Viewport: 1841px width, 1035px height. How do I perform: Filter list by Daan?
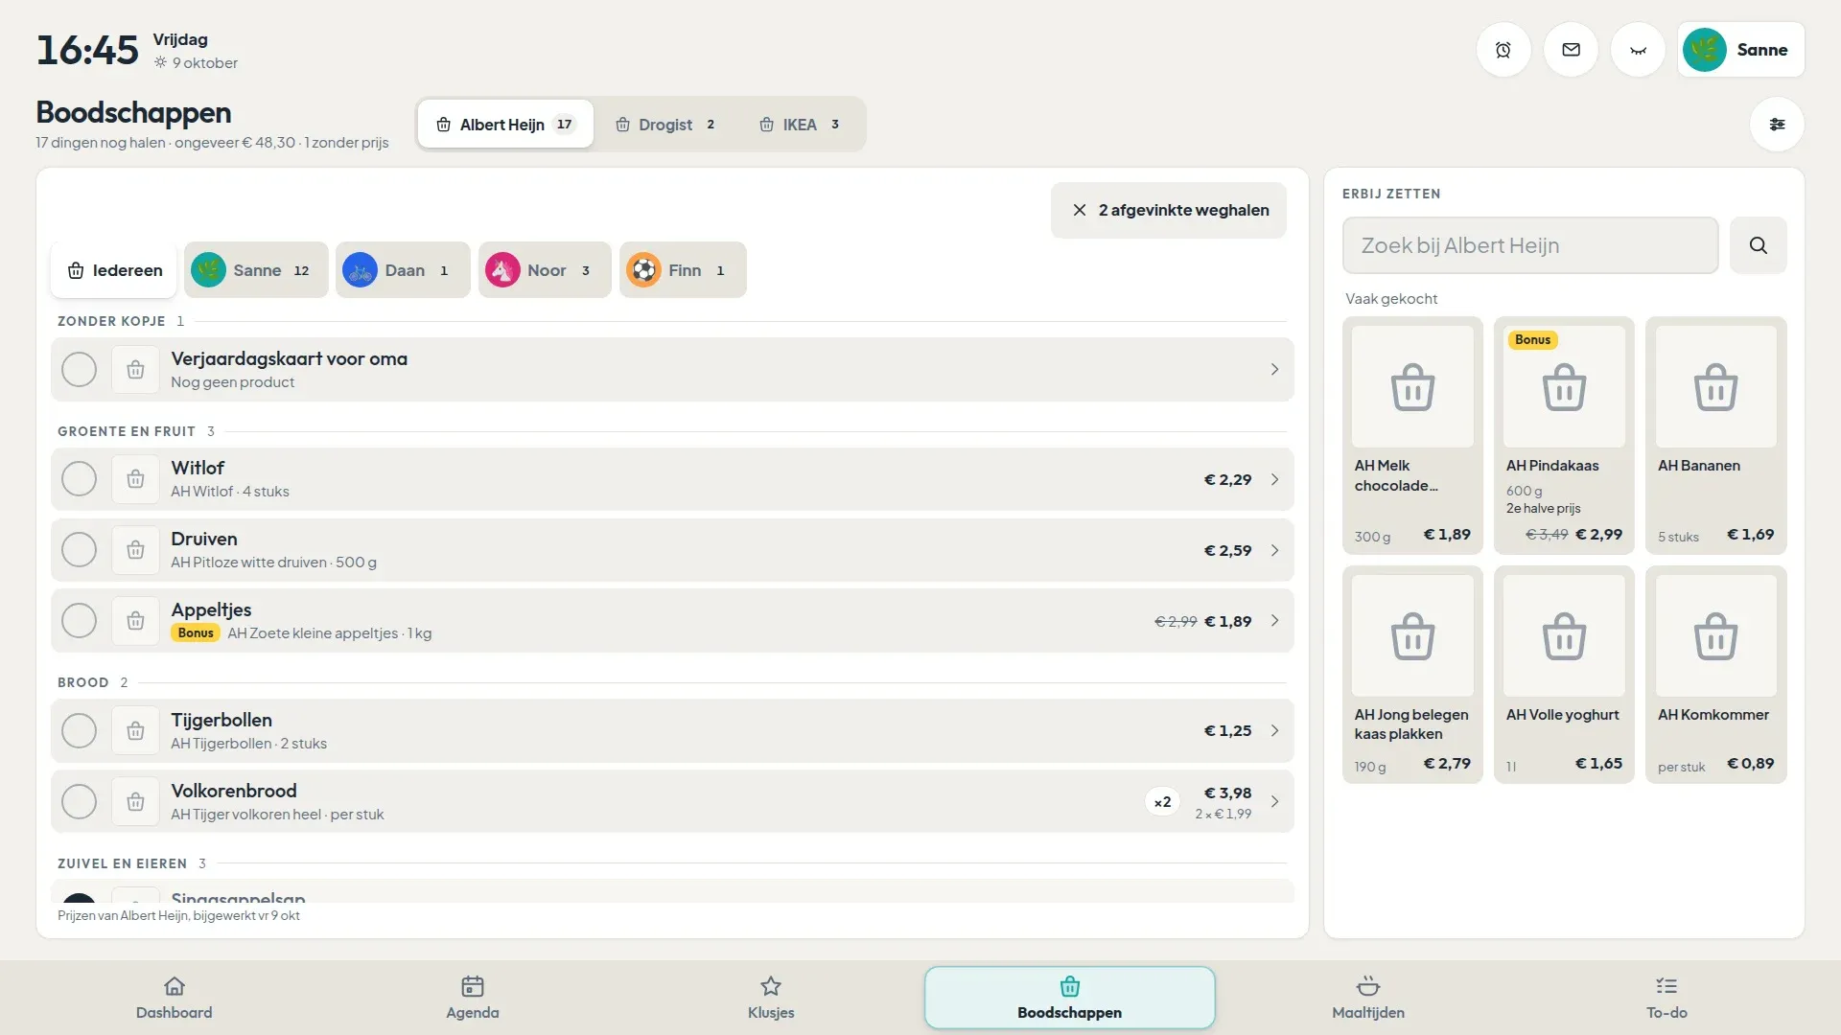pyautogui.click(x=403, y=270)
